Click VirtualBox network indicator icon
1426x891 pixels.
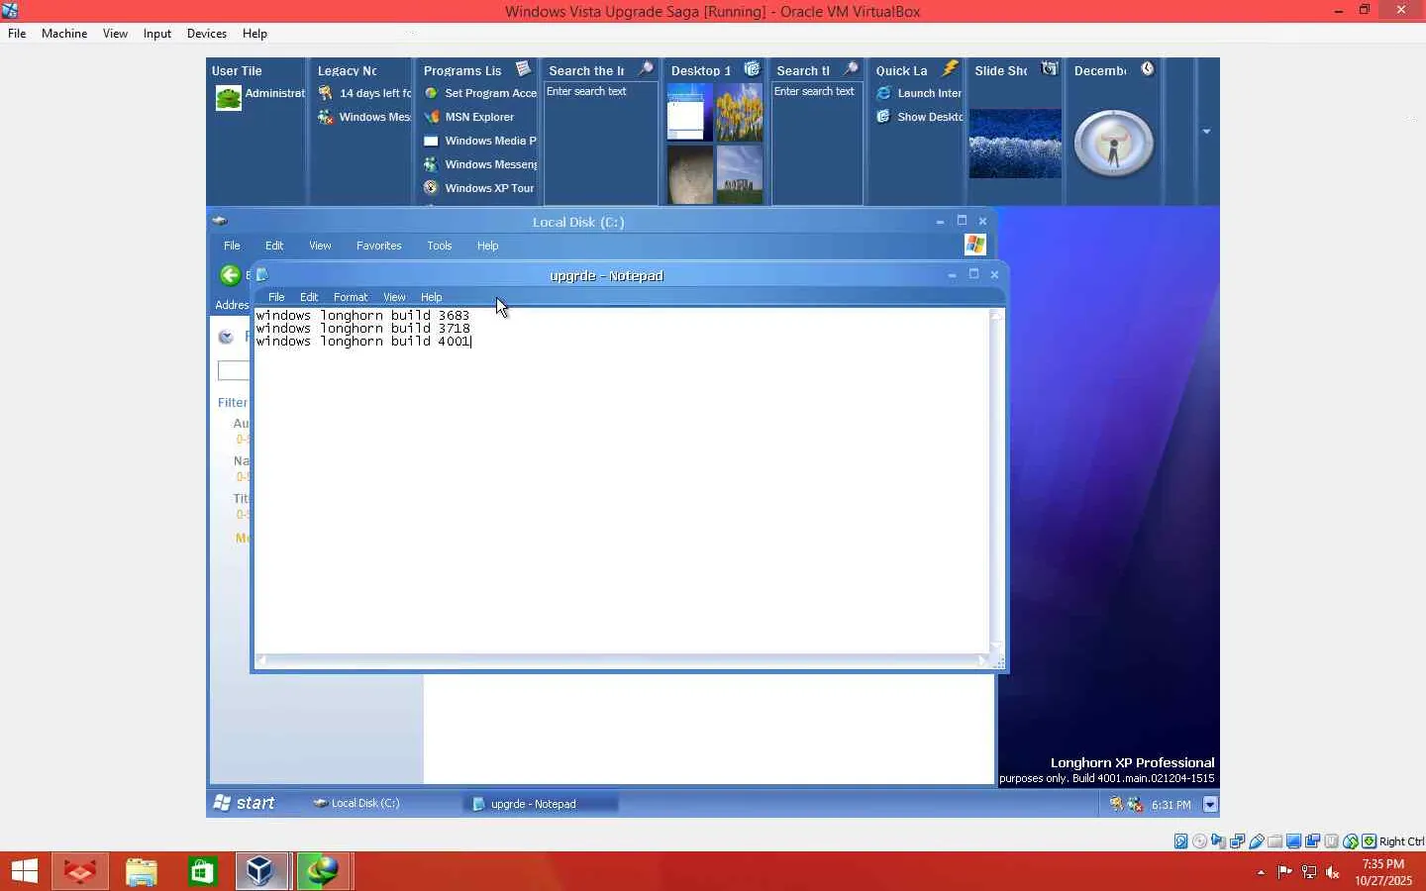(1238, 841)
